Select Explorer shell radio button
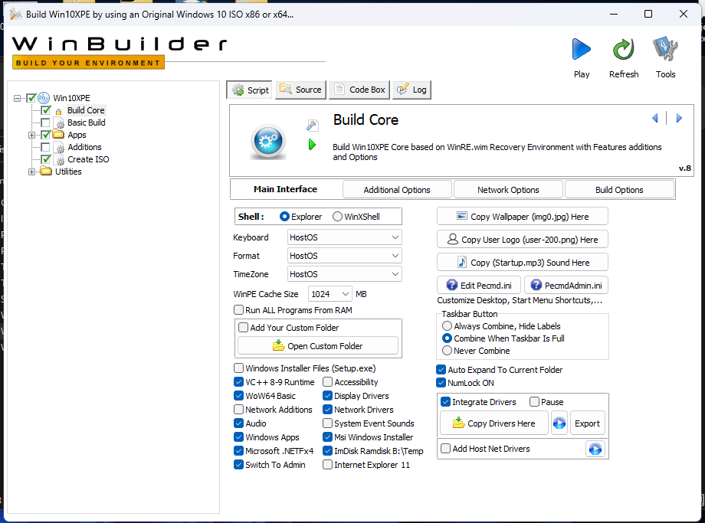Image resolution: width=705 pixels, height=523 pixels. pos(284,217)
